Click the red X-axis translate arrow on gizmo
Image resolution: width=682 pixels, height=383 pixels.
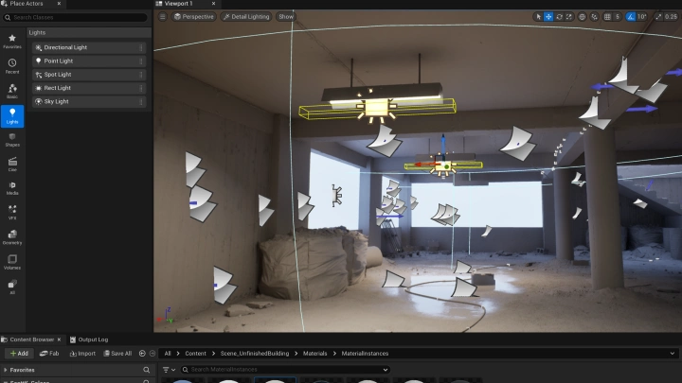(424, 165)
